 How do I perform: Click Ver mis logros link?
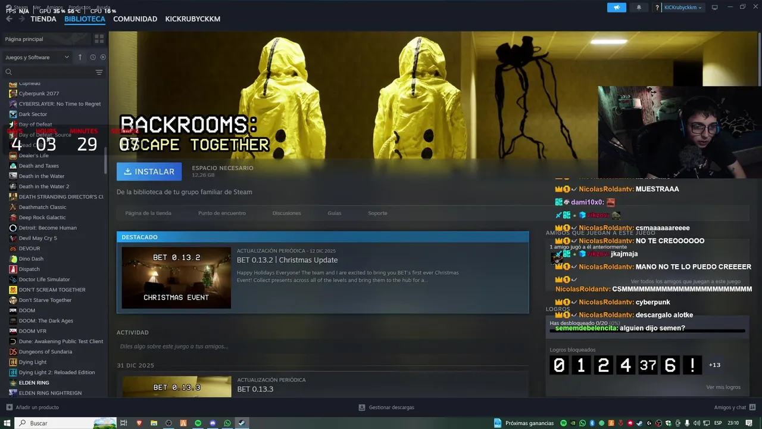(723, 387)
